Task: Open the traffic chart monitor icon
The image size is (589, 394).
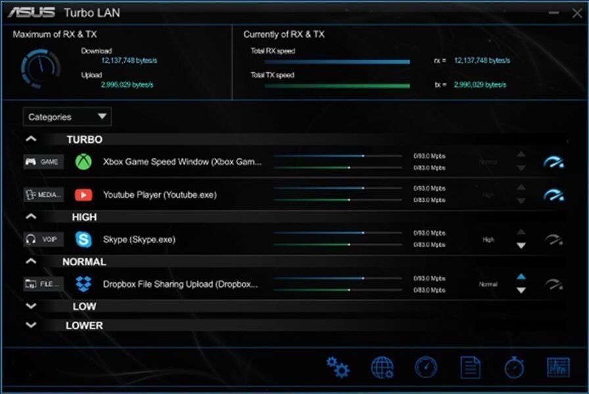Action: click(x=558, y=367)
